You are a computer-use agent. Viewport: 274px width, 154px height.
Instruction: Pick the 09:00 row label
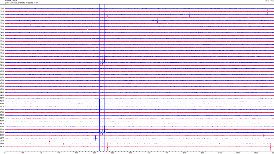(2, 62)
